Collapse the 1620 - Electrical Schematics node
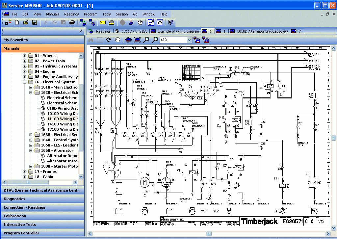 coord(31,93)
